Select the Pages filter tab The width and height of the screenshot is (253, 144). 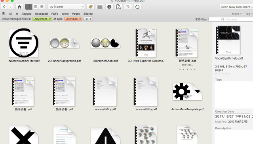click(76, 14)
